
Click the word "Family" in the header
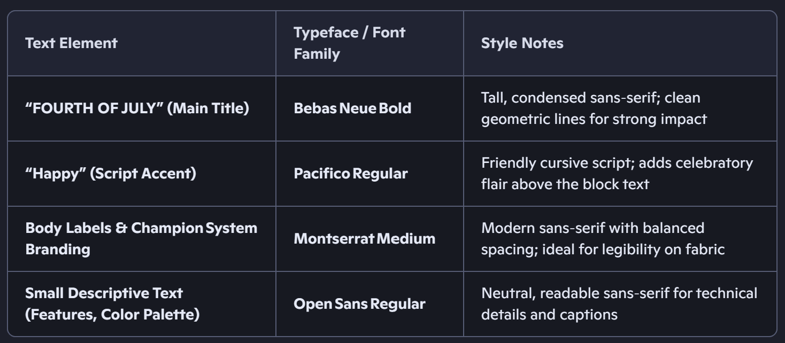pyautogui.click(x=317, y=54)
